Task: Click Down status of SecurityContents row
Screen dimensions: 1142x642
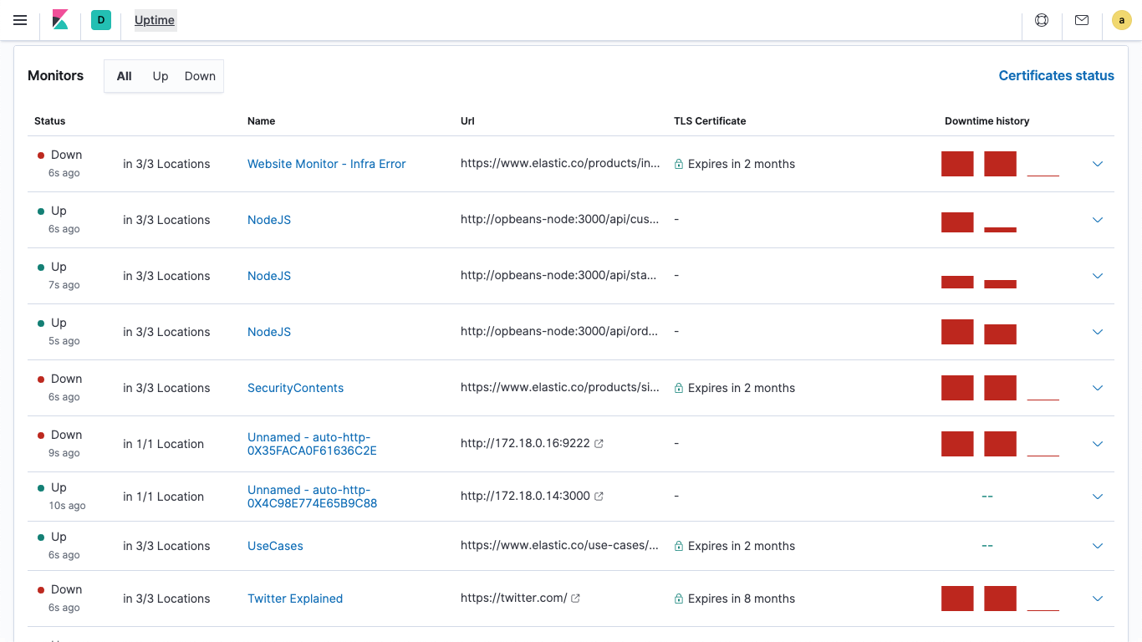Action: 66,379
